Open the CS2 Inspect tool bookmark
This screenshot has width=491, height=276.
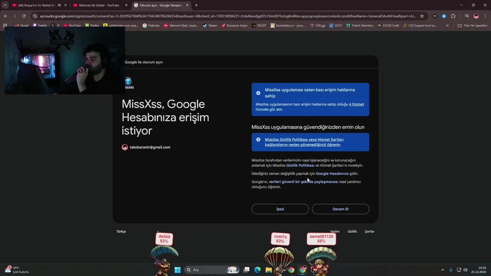pyautogui.click(x=420, y=26)
